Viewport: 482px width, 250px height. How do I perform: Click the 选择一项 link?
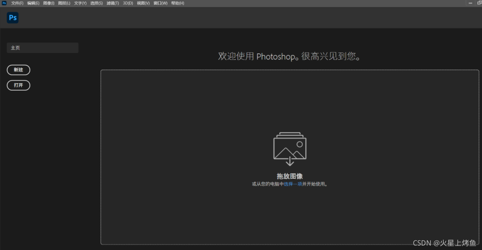(293, 184)
